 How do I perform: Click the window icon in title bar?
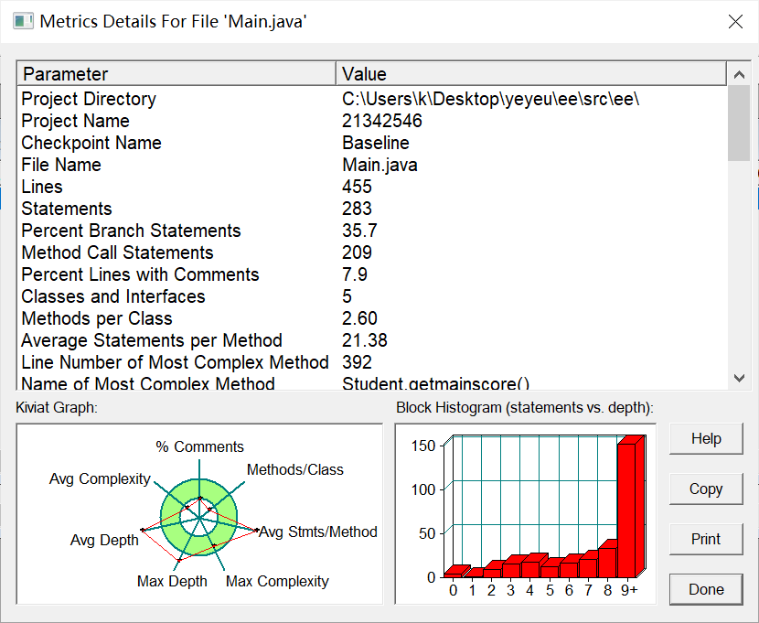coord(23,22)
